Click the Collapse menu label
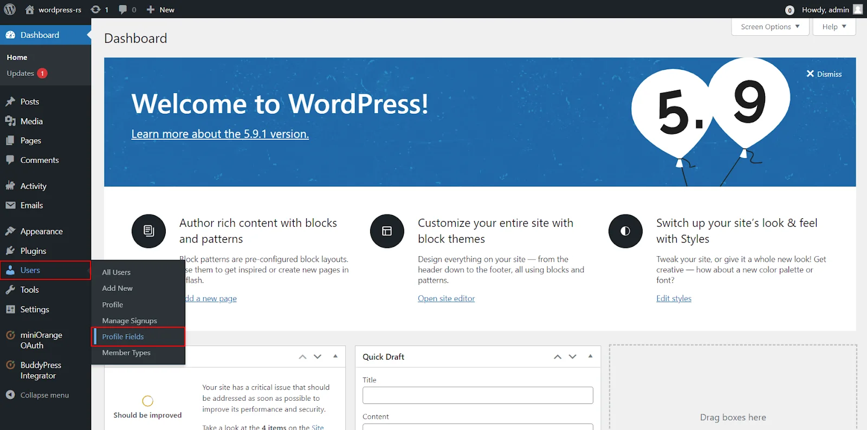This screenshot has height=430, width=867. pyautogui.click(x=44, y=395)
